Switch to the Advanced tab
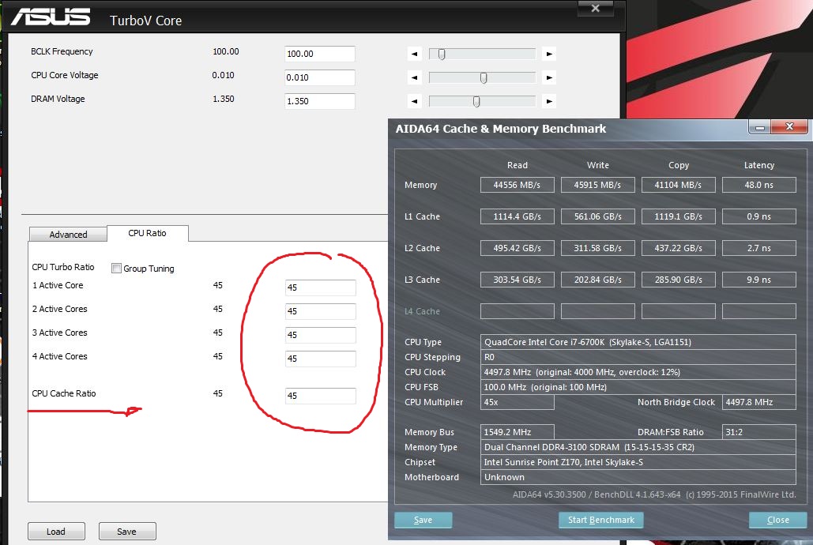The width and height of the screenshot is (813, 545). (68, 235)
